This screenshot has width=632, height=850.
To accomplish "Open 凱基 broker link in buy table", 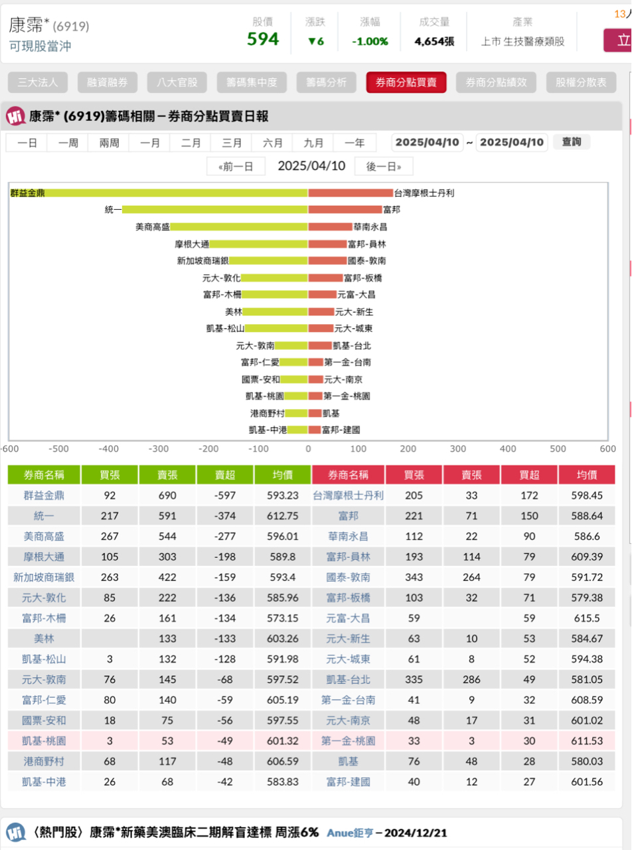I will tap(348, 762).
